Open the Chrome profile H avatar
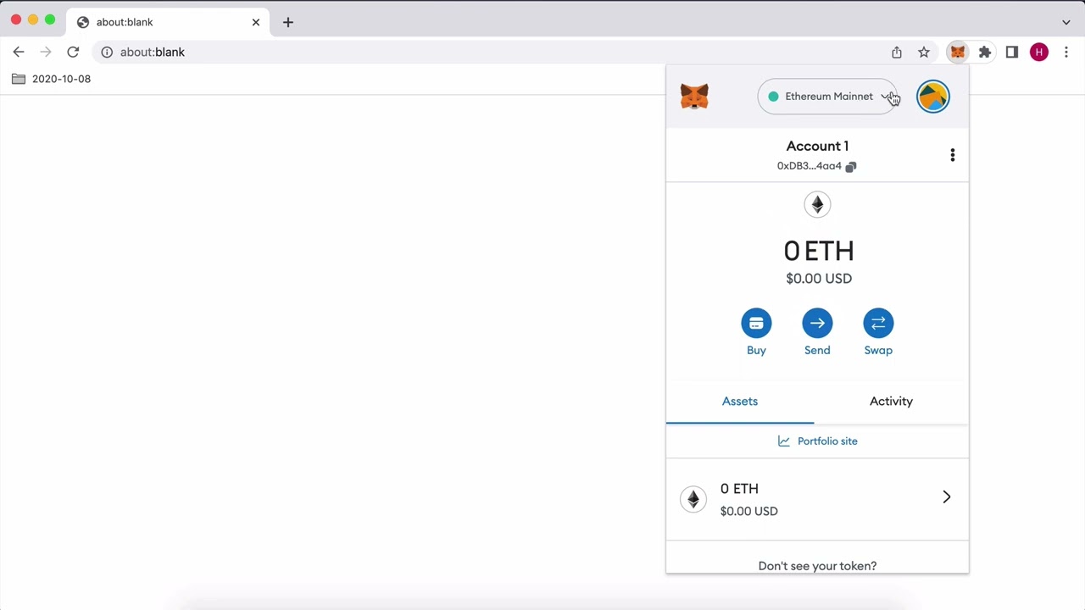Viewport: 1085px width, 610px height. tap(1039, 53)
